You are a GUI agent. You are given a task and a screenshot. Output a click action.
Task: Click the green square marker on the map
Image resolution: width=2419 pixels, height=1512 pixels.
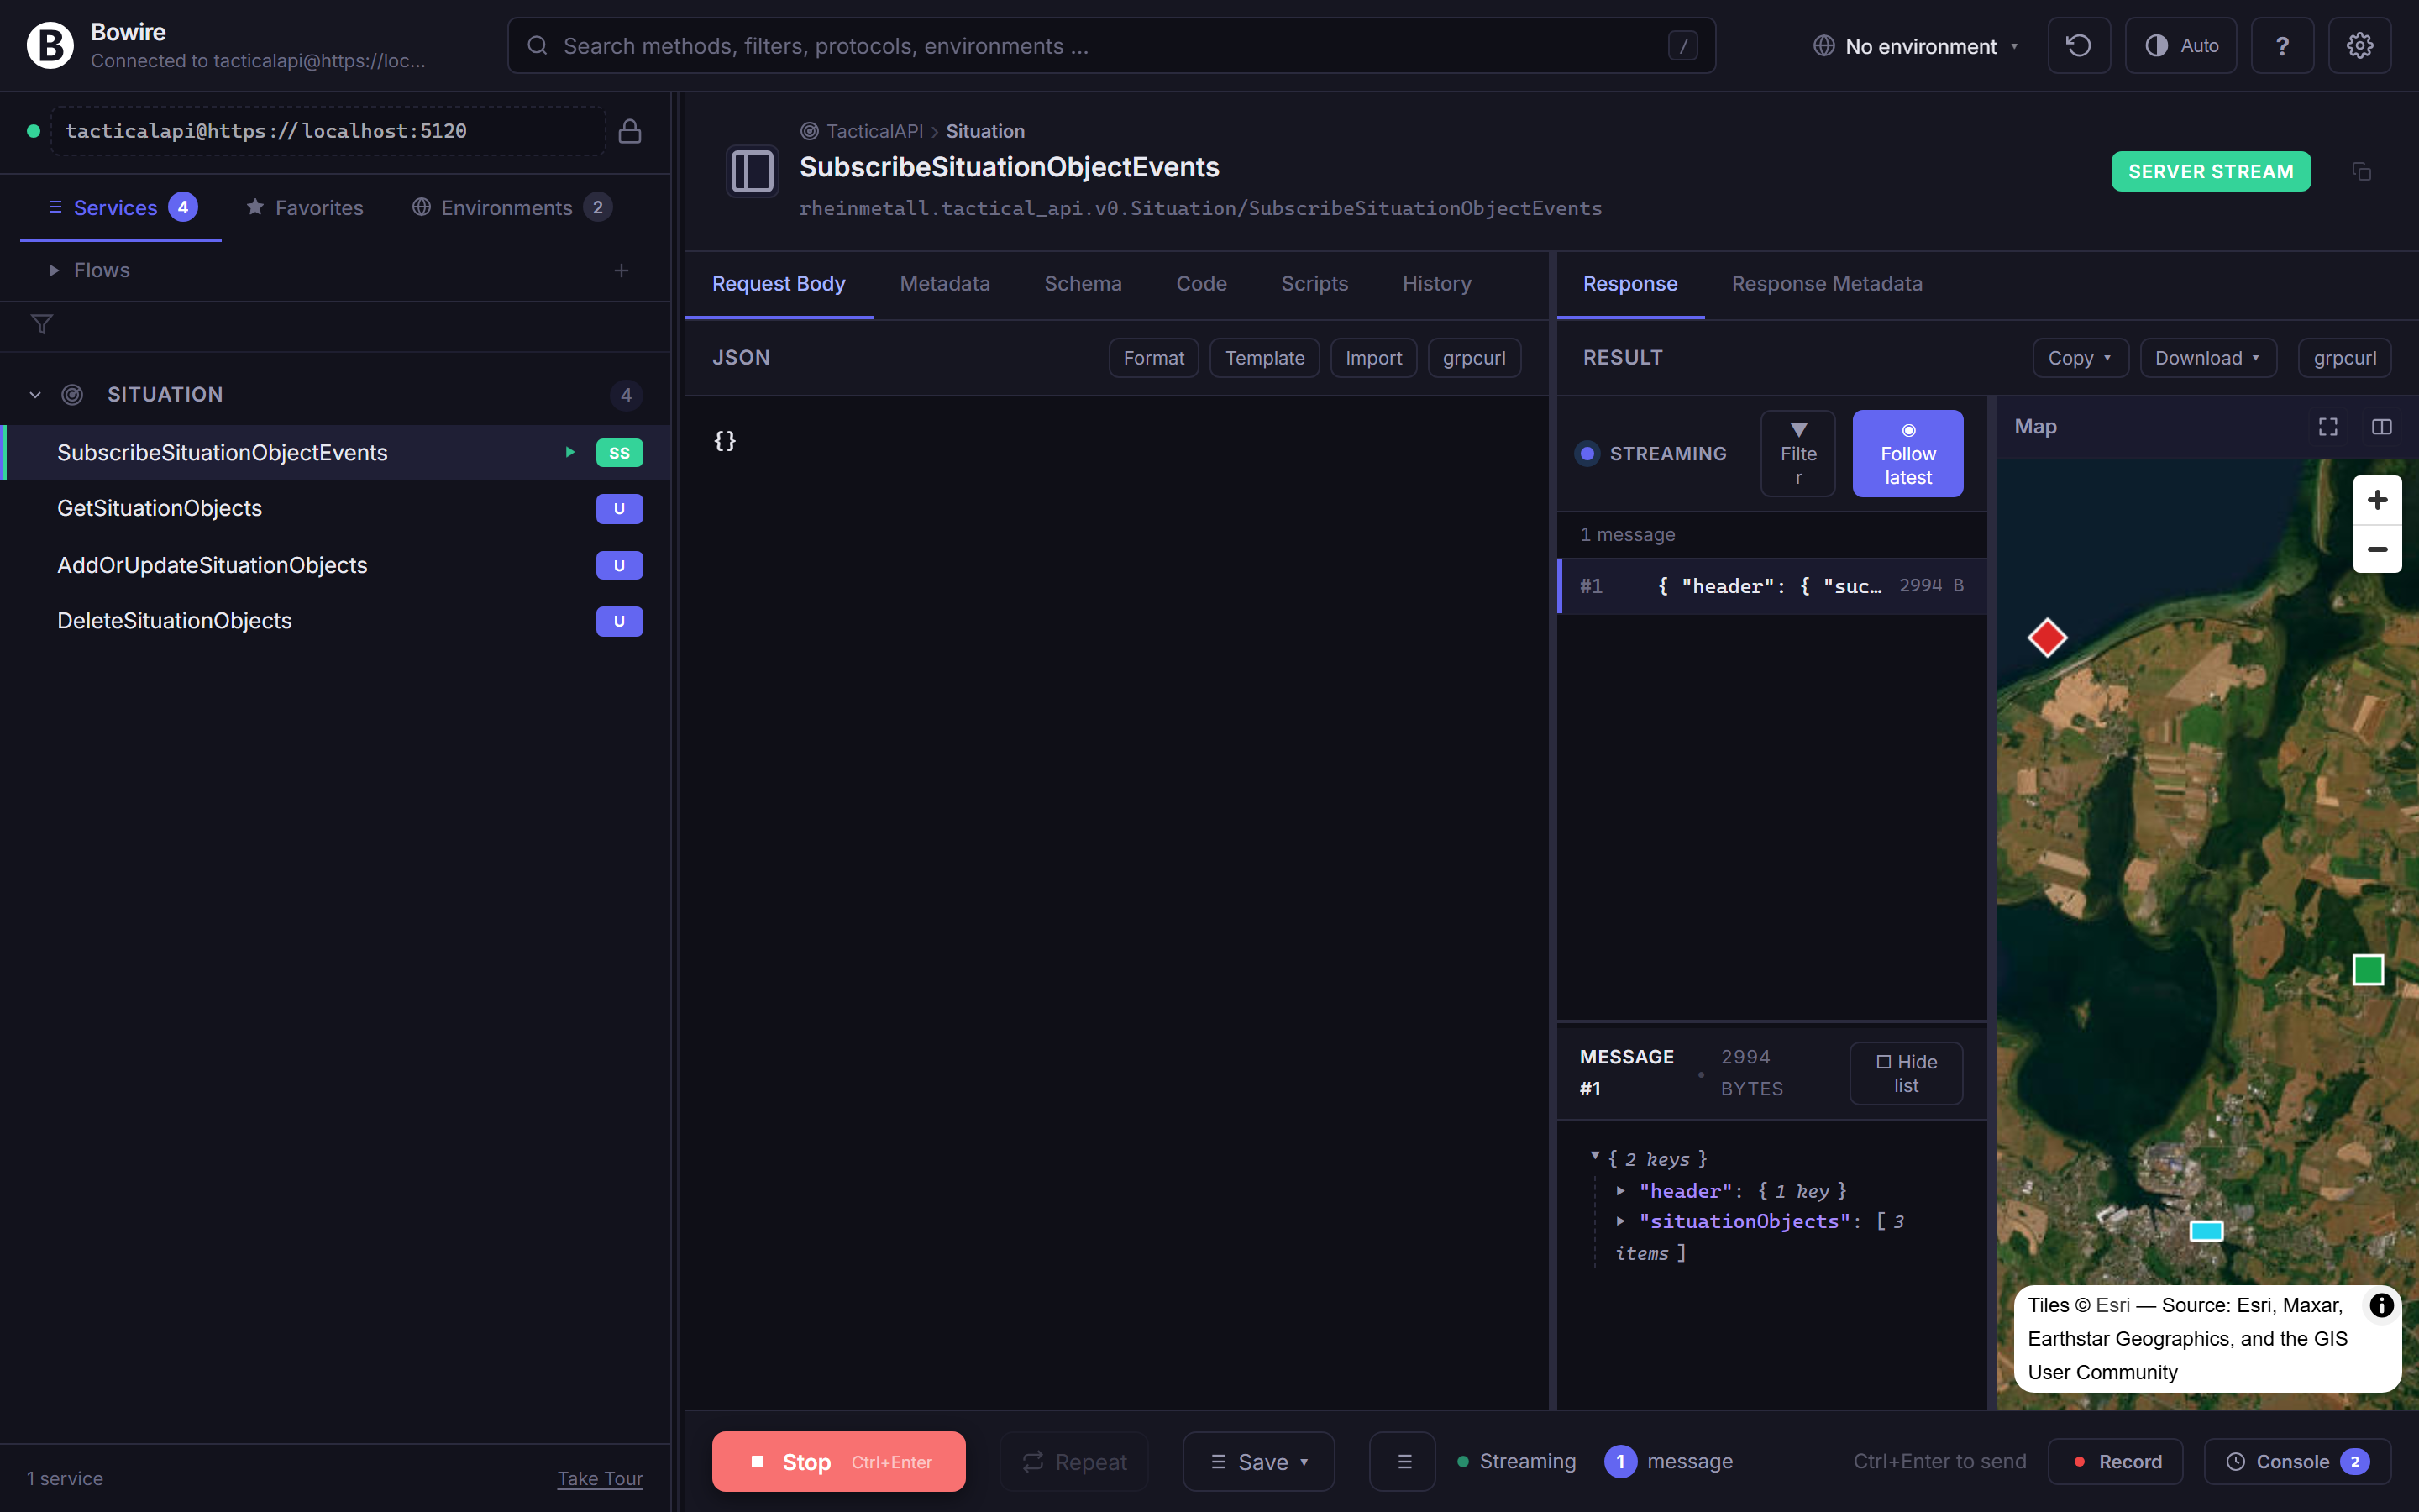[2368, 970]
